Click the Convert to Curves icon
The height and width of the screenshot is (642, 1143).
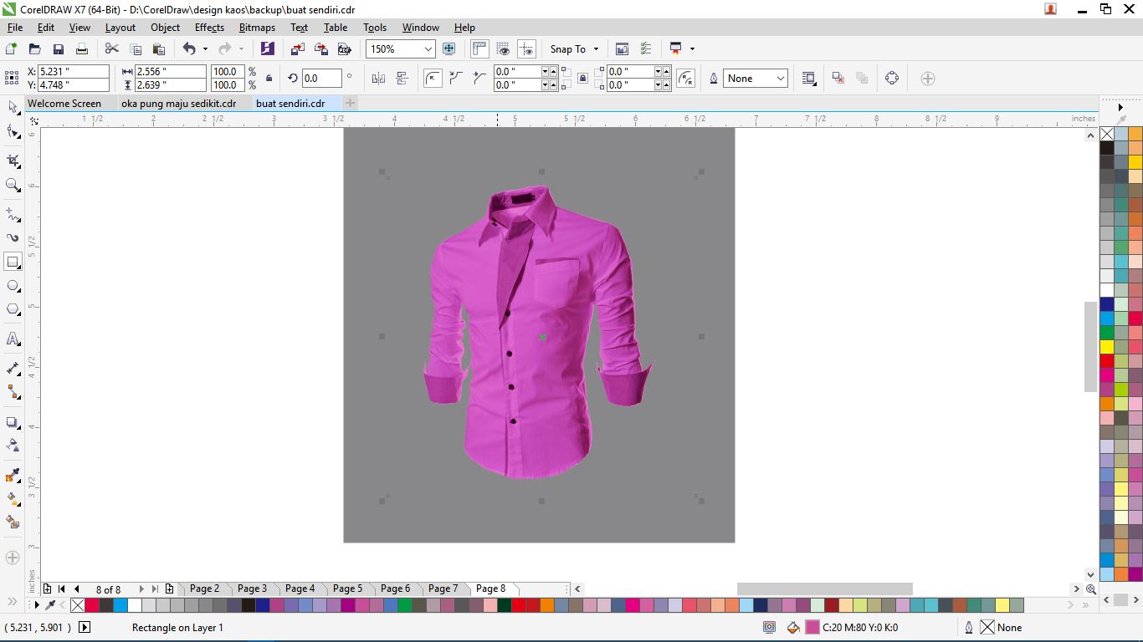pos(891,79)
